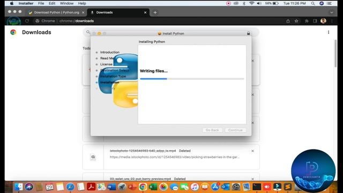Screen dimensions: 343x193
Task: Remove the istockphoto mp4 download entry
Action: coord(252,151)
